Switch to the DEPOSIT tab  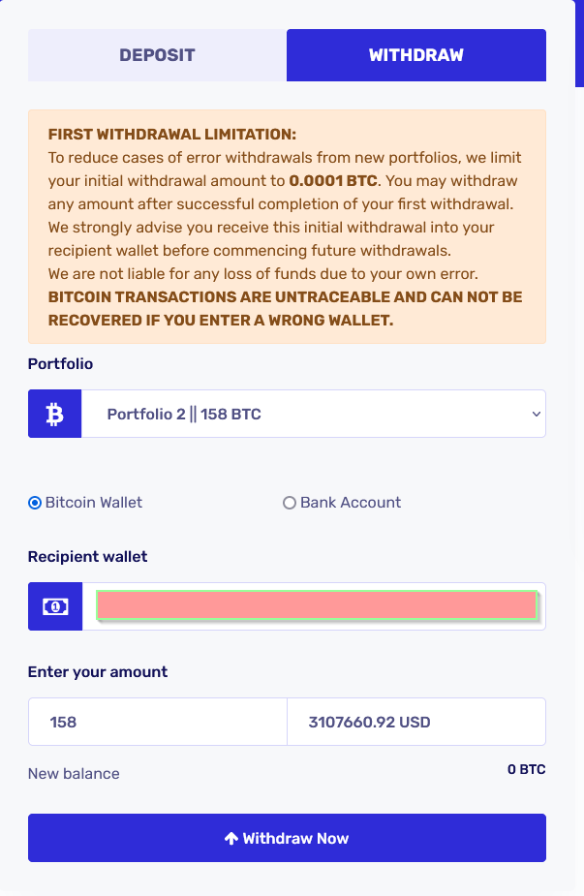157,55
